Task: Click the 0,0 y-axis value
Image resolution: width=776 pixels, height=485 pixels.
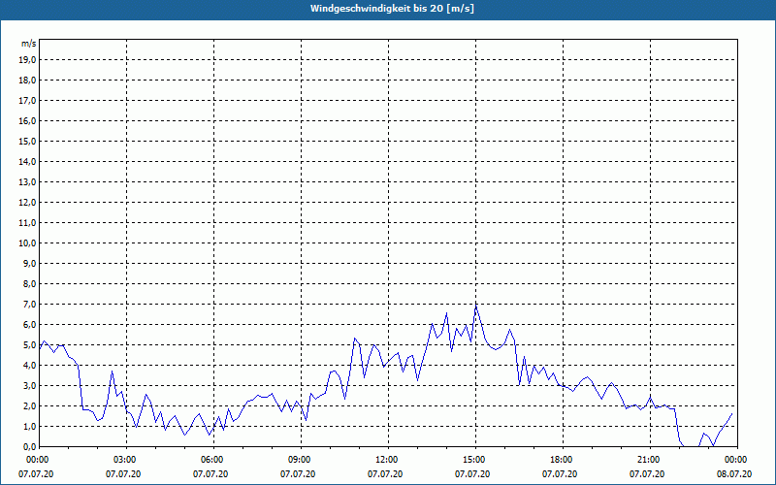Action: [x=30, y=447]
